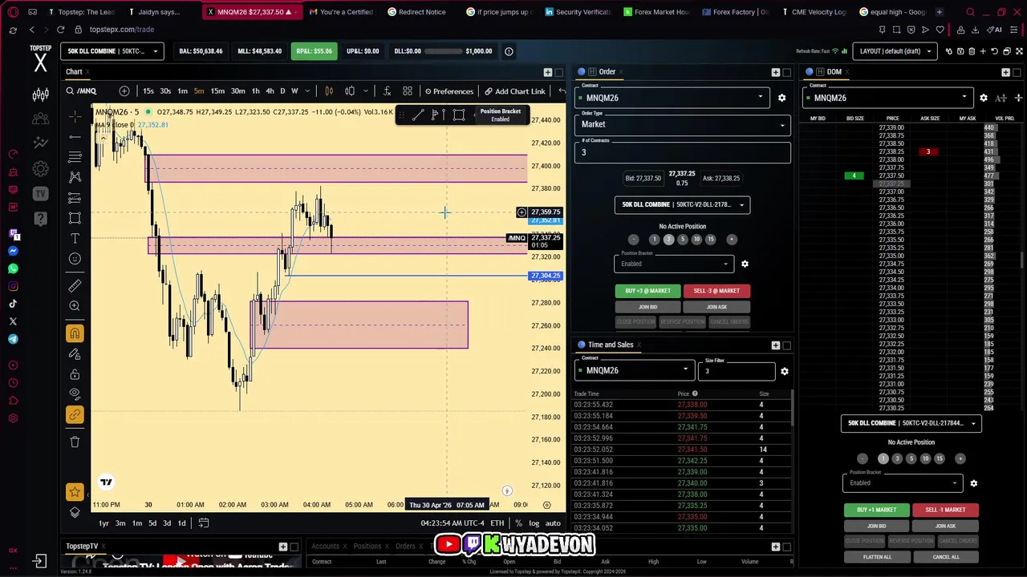Open the object tree layers icon
This screenshot has height=577, width=1027.
tap(75, 512)
